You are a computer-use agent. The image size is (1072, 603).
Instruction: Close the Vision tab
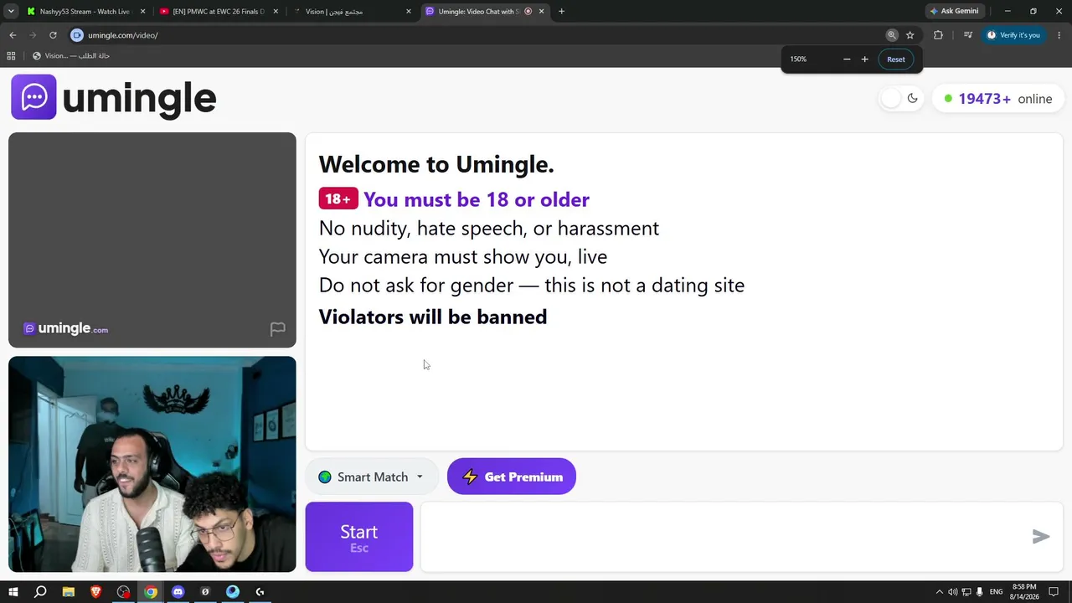409,12
